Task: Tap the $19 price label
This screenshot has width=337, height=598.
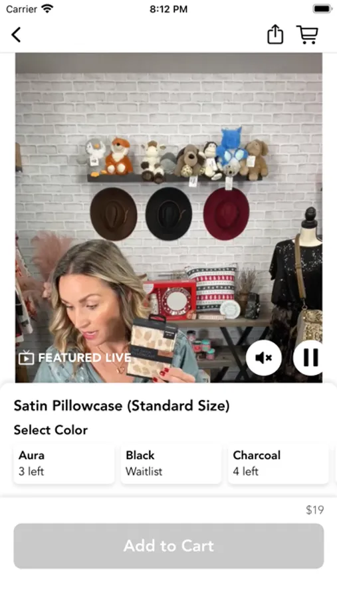Action: pos(315,510)
